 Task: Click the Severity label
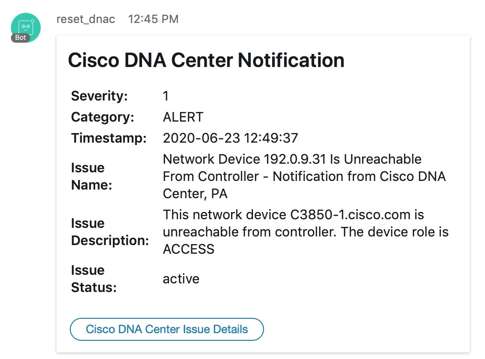pyautogui.click(x=99, y=96)
